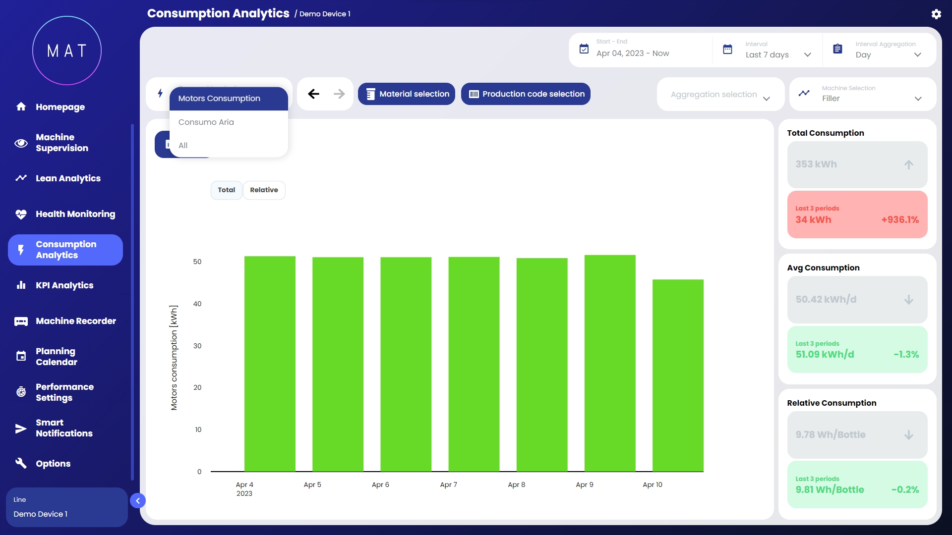This screenshot has height=535, width=952.
Task: Switch chart to Total view
Action: point(227,190)
